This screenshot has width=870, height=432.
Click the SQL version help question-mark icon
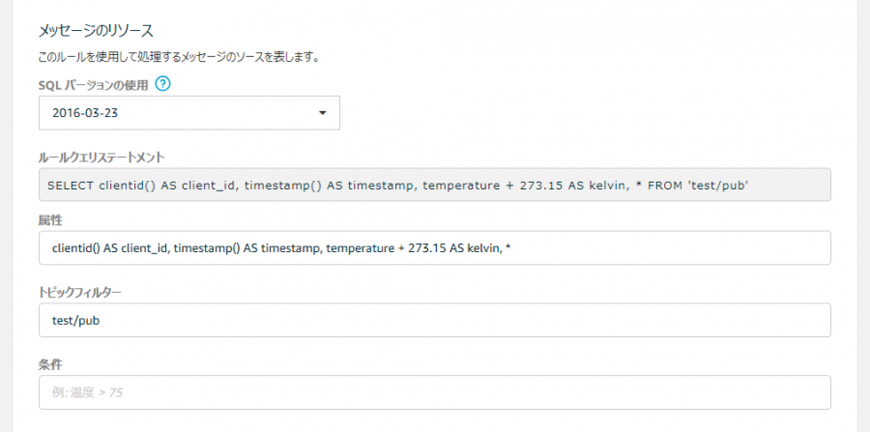click(162, 84)
